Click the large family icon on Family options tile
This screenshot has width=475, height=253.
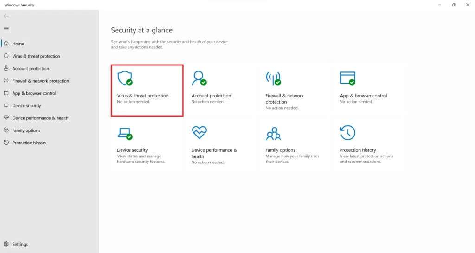(274, 134)
